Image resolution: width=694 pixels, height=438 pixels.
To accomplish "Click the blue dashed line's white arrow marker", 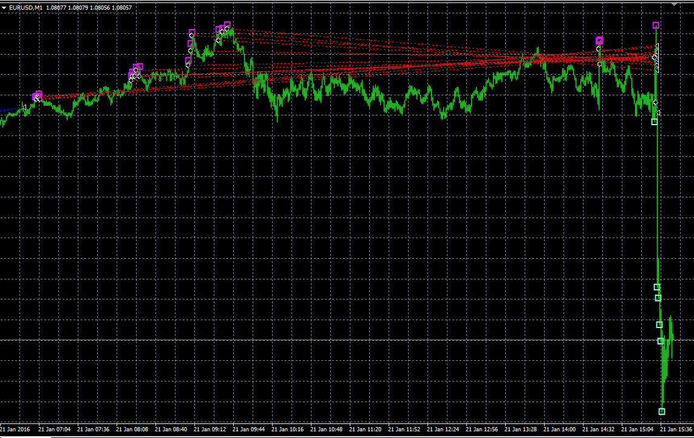I will point(25,107).
